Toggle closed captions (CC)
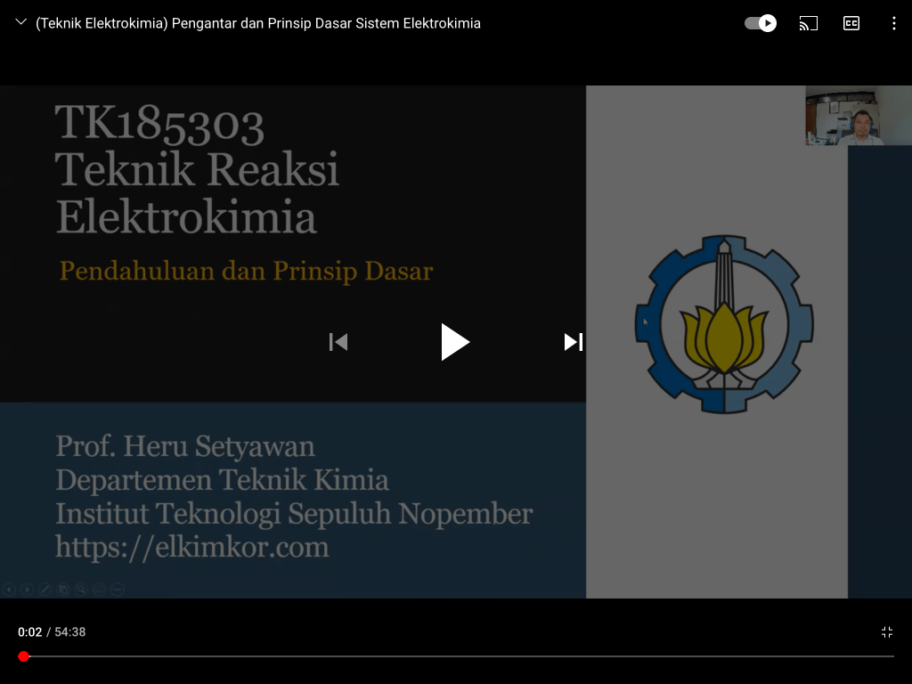Viewport: 912px width, 684px height. (x=851, y=23)
